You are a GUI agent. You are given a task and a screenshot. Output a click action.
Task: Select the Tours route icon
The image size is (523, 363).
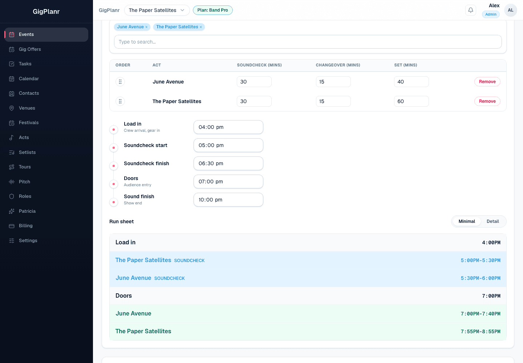[12, 167]
